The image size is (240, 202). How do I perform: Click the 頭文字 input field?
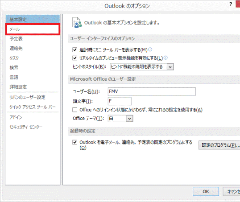[120, 101]
